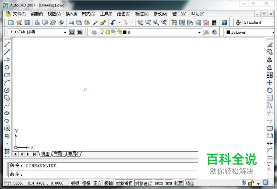Toggle DYN dynamic input in status bar
The height and width of the screenshot is (189, 277).
coord(169,183)
